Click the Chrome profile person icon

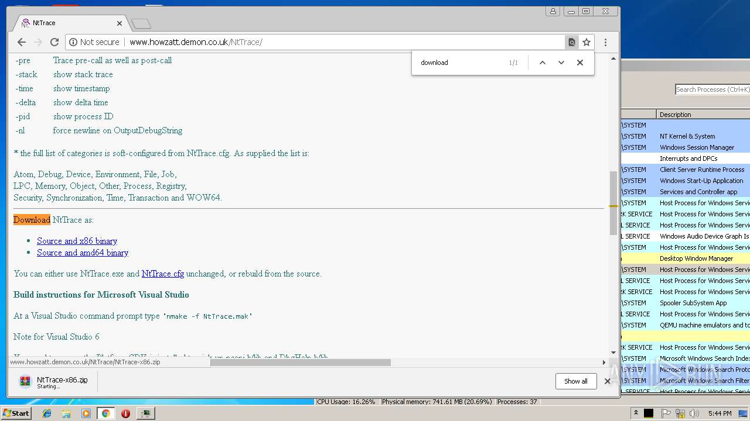[553, 11]
